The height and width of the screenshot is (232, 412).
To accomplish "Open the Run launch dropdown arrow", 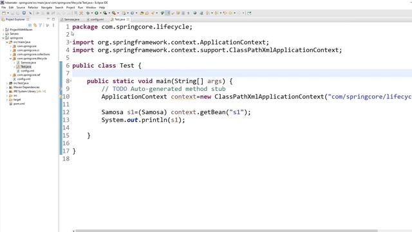I will (100, 13).
